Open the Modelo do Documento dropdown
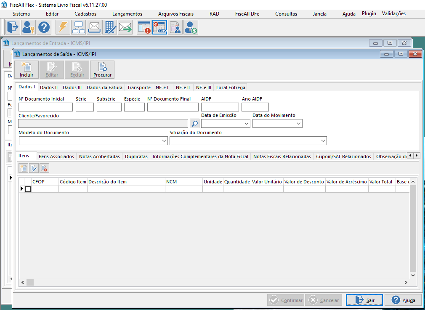 (164, 140)
